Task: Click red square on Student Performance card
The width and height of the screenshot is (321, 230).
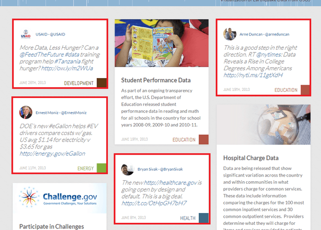Action: (204, 140)
